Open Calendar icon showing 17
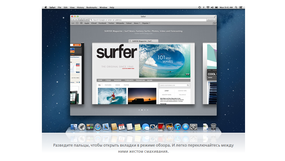The height and width of the screenshot is (161, 285). pyautogui.click(x=122, y=127)
